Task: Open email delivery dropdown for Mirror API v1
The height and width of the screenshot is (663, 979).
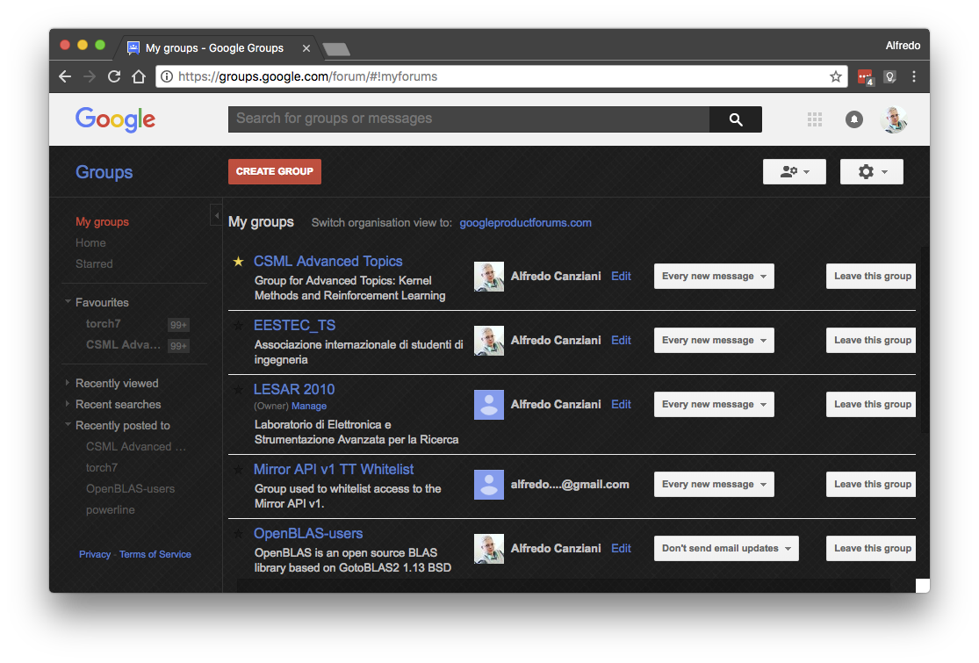Action: 714,485
